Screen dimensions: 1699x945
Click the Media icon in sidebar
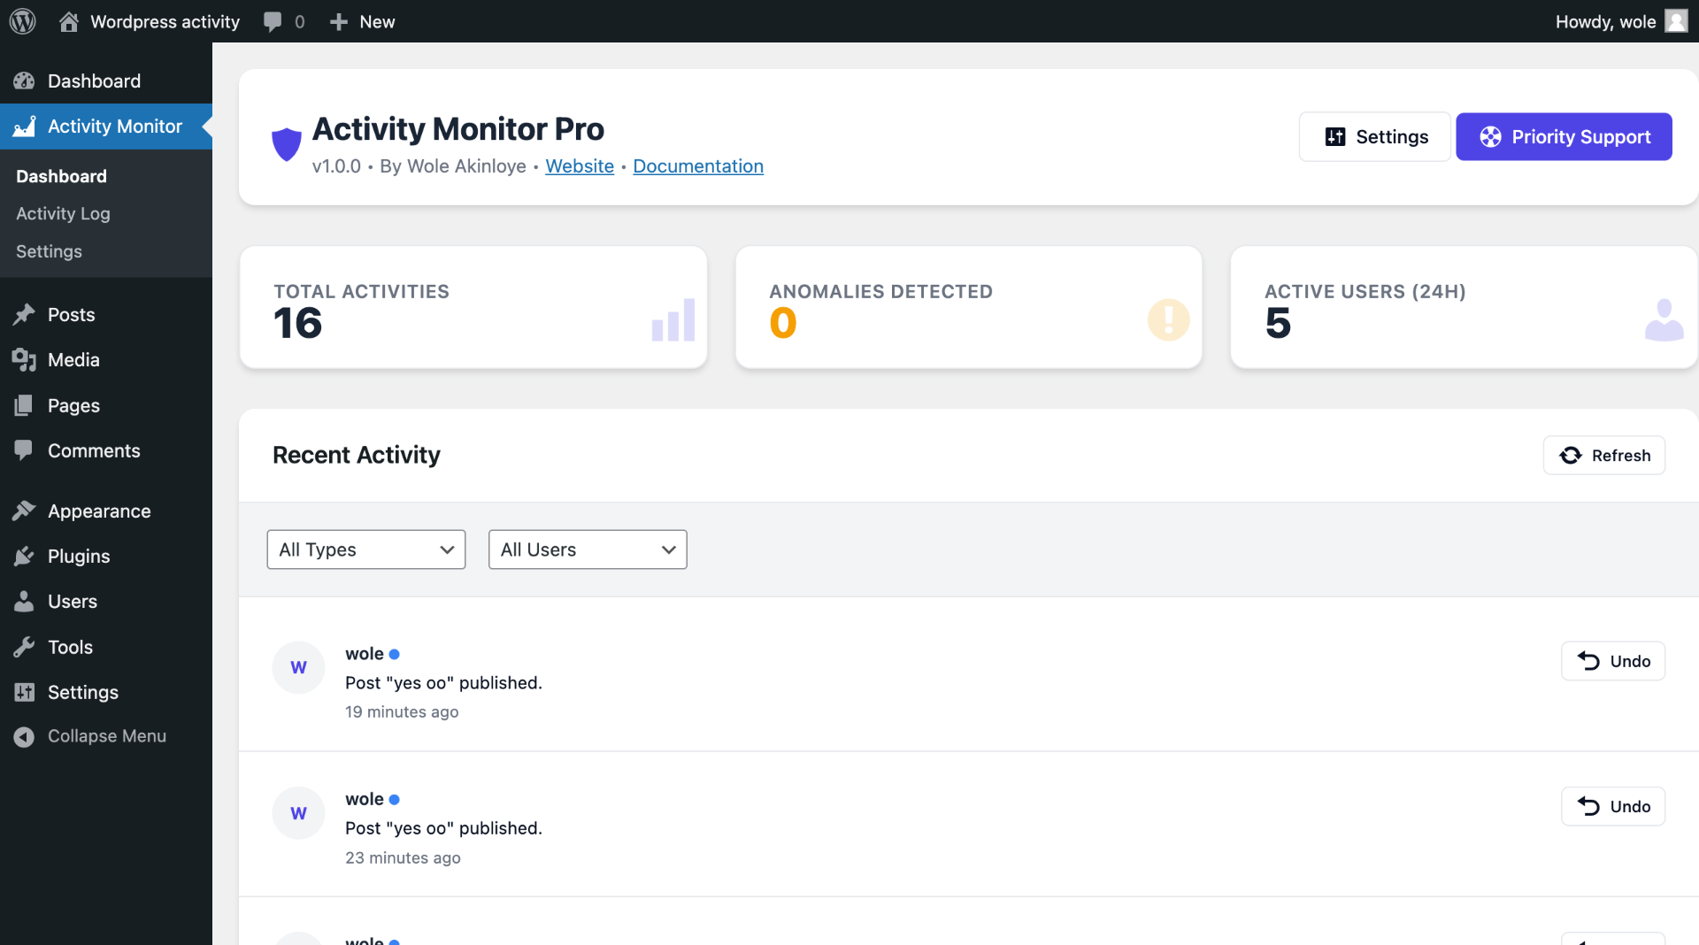click(24, 359)
